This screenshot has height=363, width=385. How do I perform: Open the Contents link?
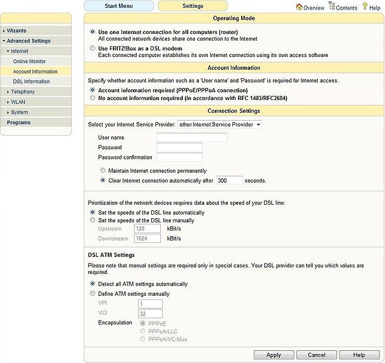[347, 8]
